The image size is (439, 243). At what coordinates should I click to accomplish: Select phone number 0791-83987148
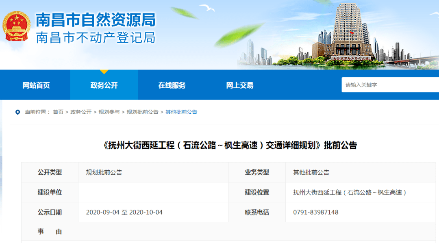(316, 213)
